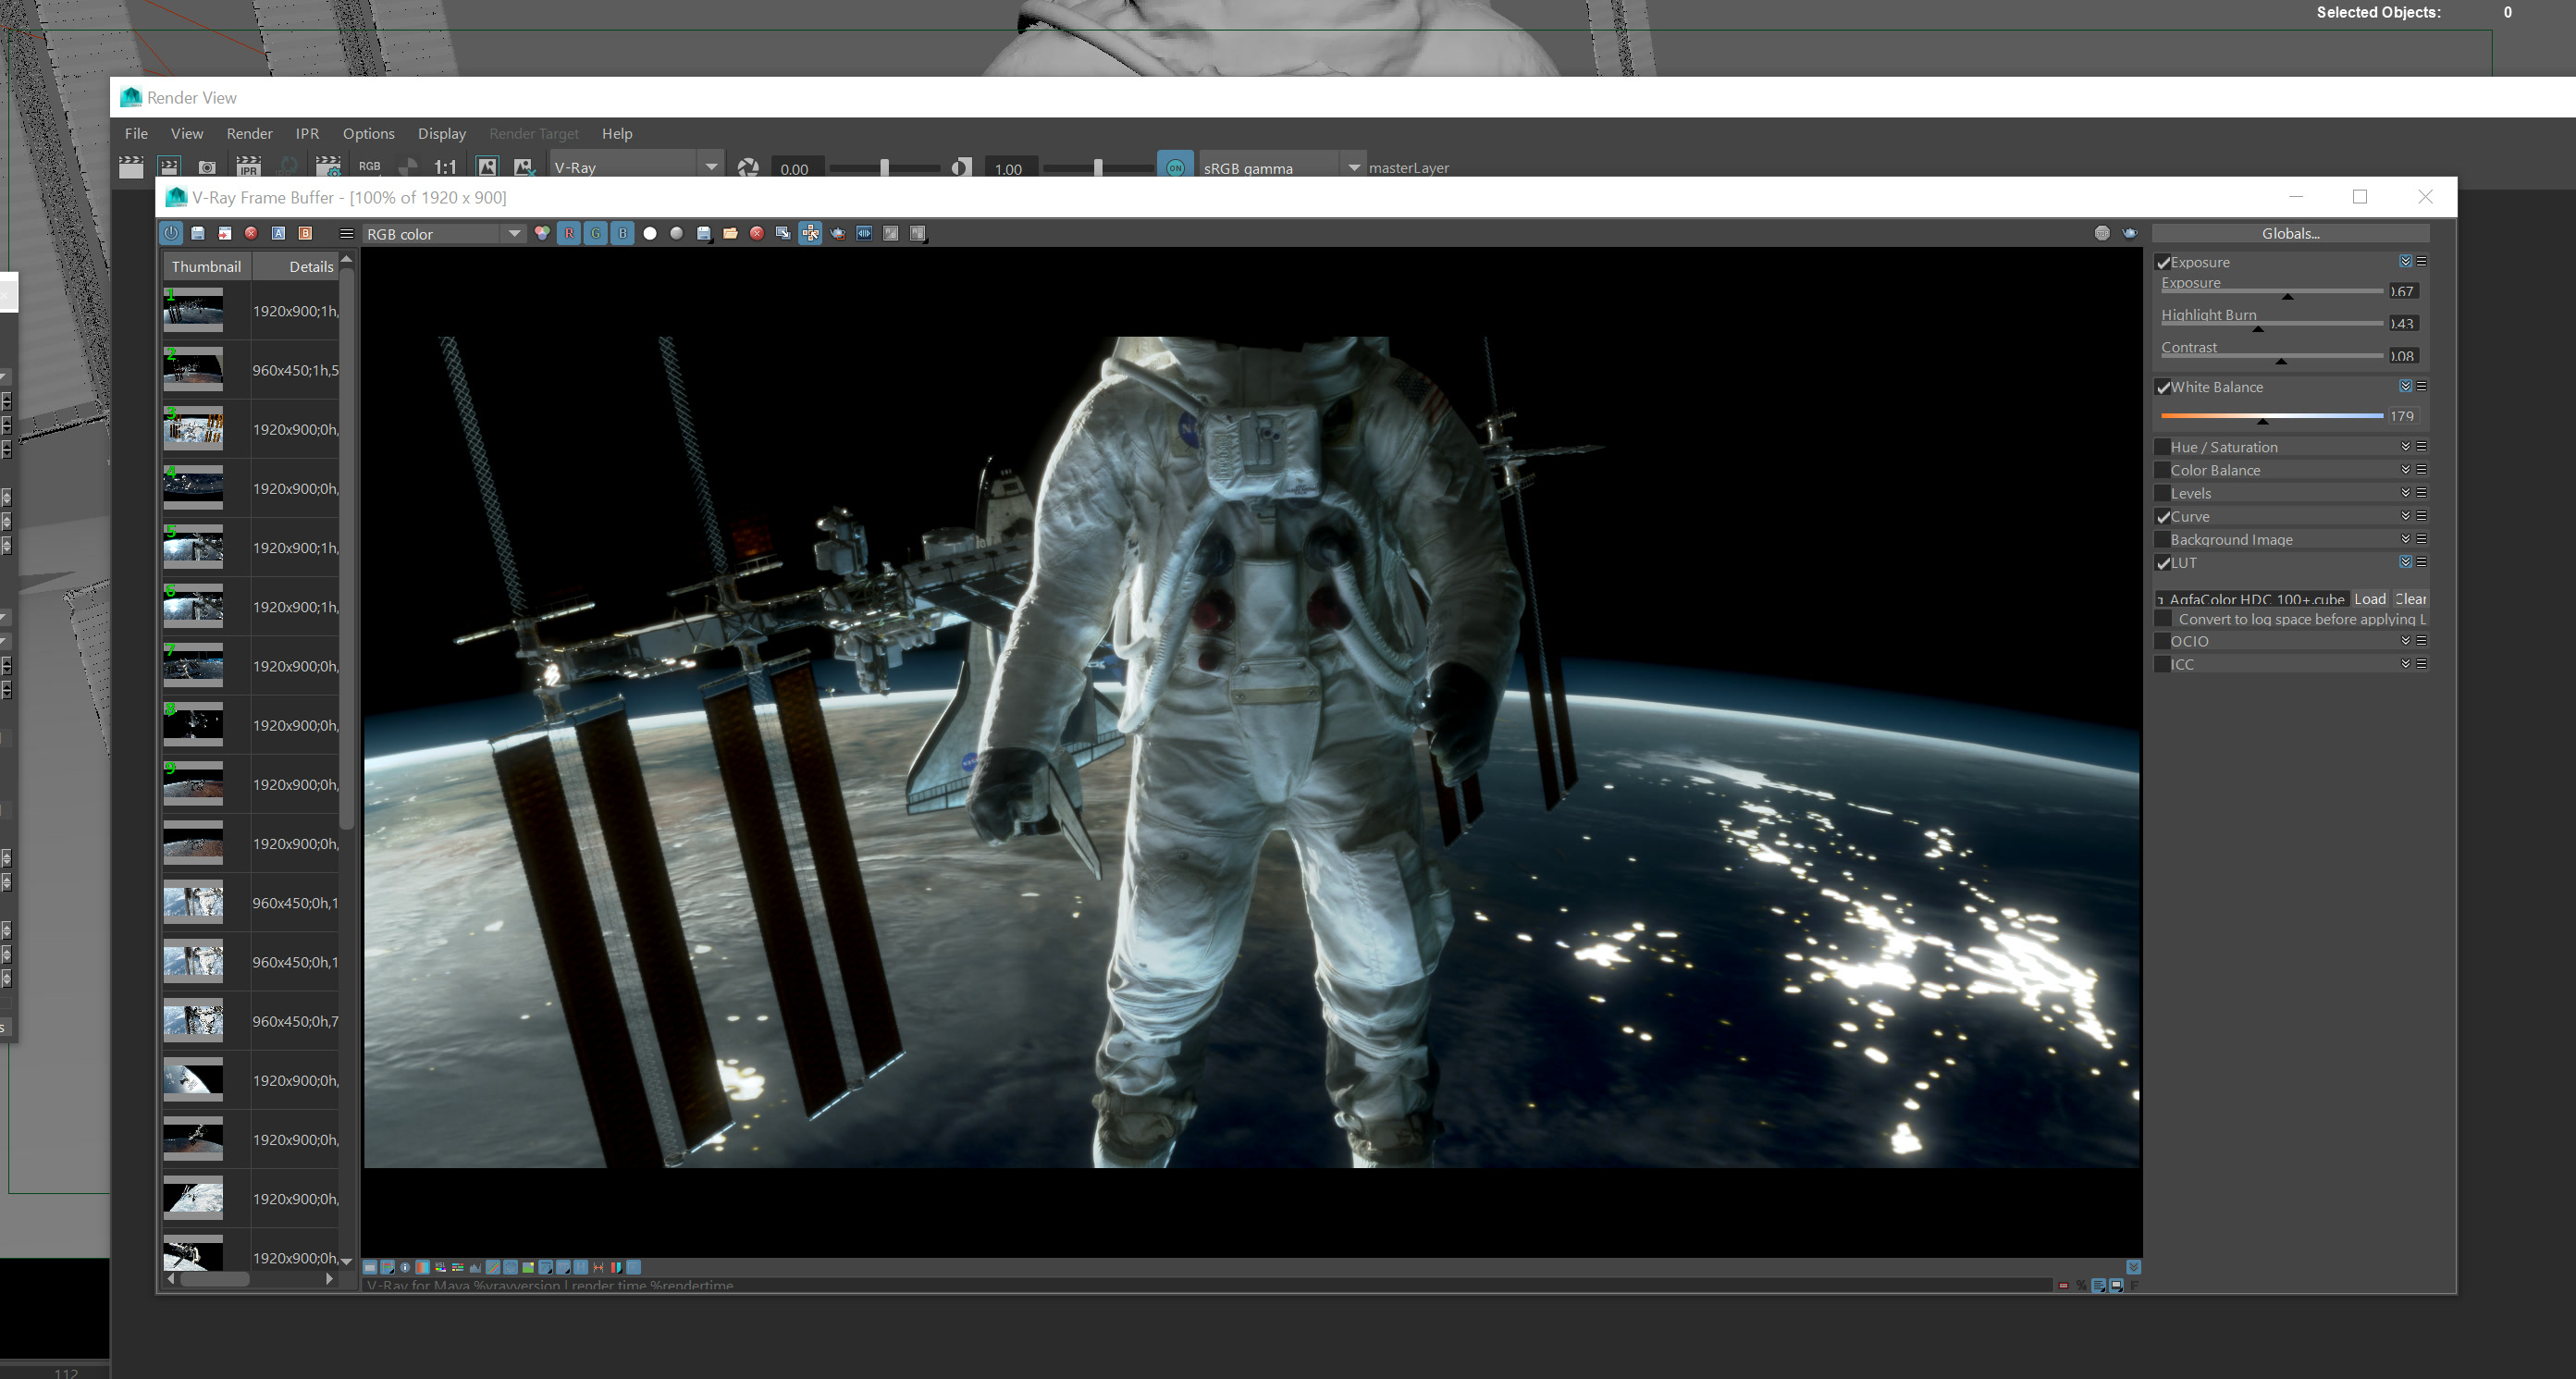Expand the Hue / Saturation rollout

pyautogui.click(x=2405, y=446)
